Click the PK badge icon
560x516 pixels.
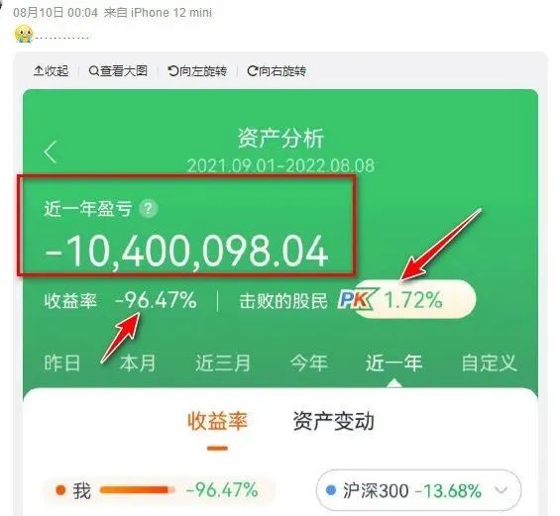[357, 300]
